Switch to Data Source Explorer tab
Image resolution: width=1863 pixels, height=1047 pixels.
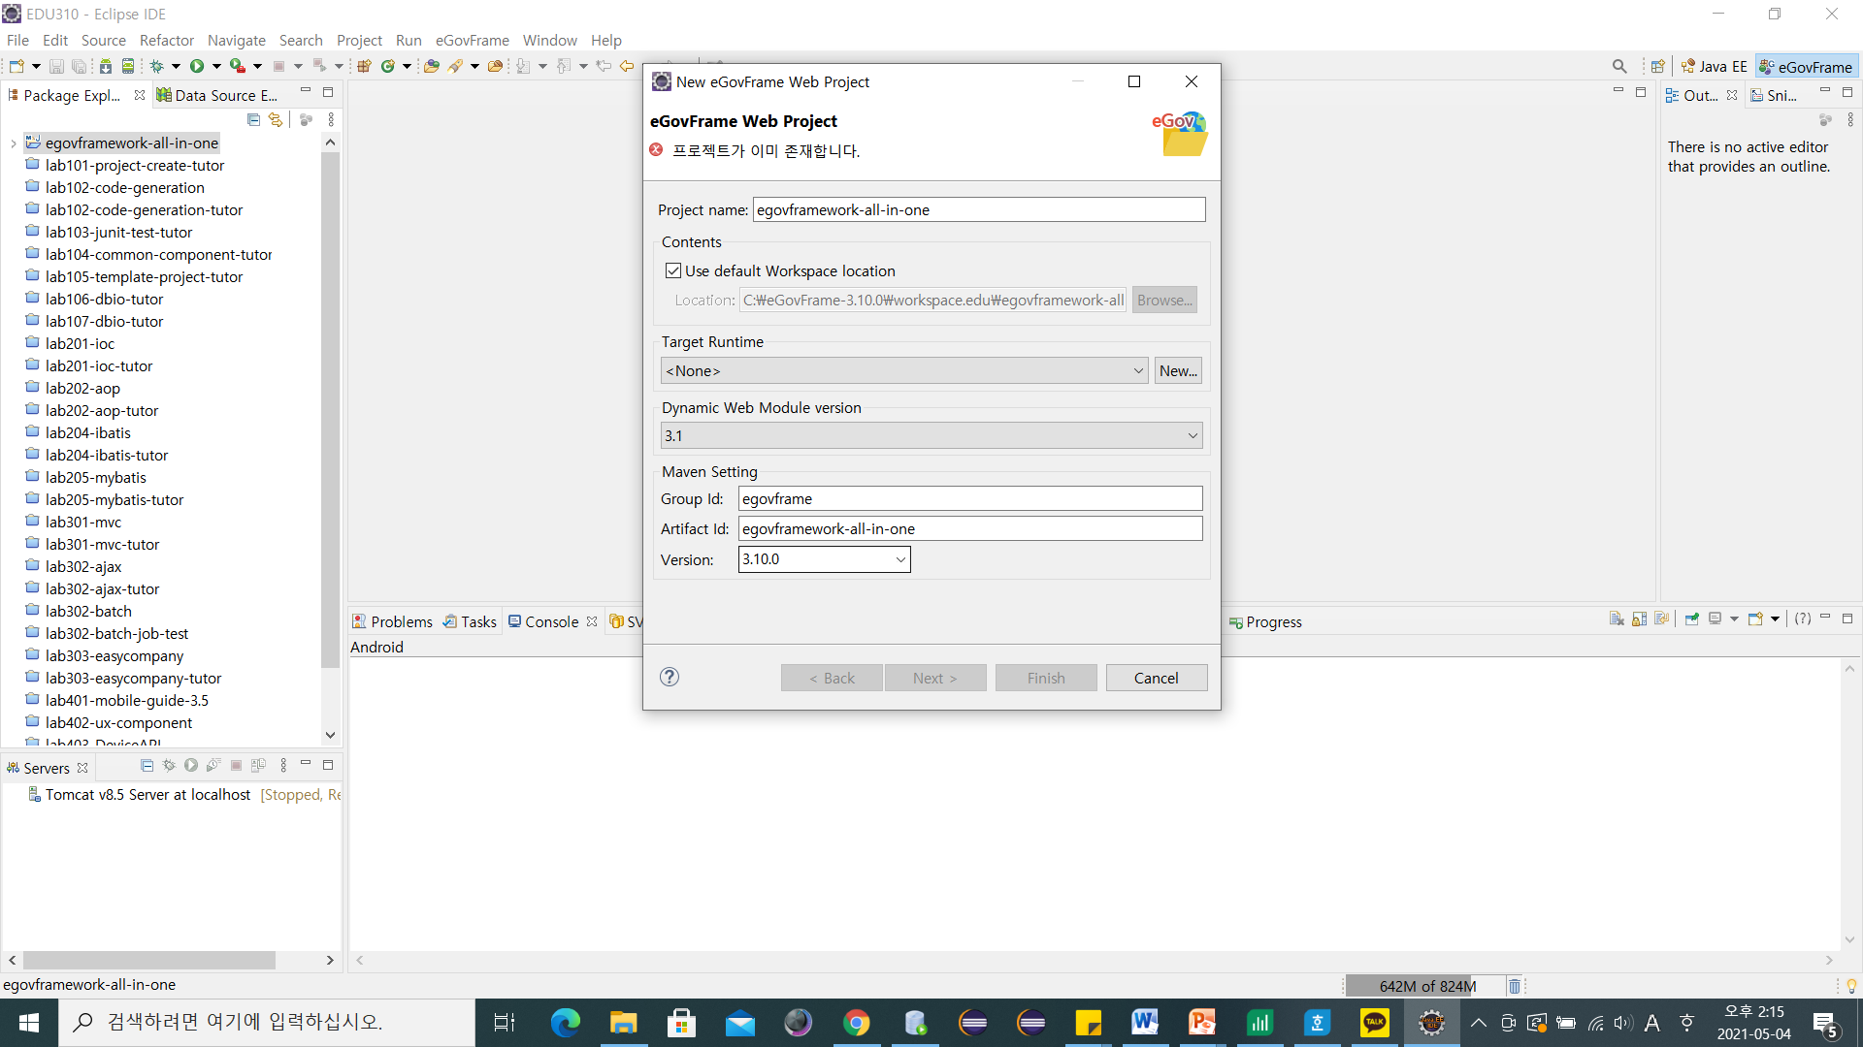tap(217, 95)
